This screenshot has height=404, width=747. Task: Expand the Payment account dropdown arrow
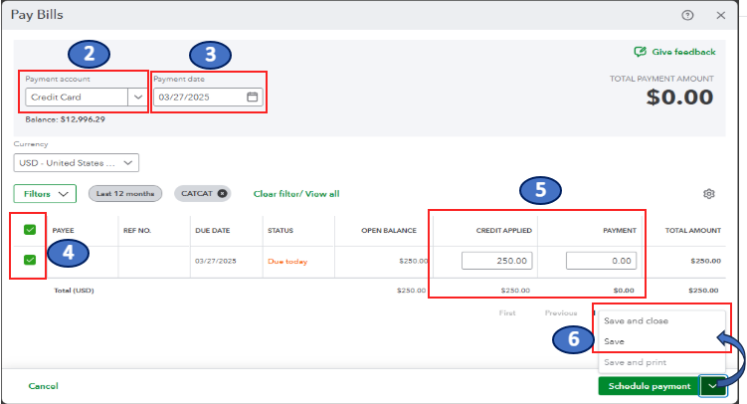pyautogui.click(x=137, y=97)
